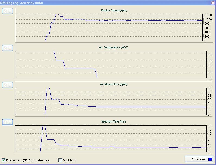Click the 35 label on Air Mass Flow axis
The width and height of the screenshot is (216, 165).
[x=209, y=88]
